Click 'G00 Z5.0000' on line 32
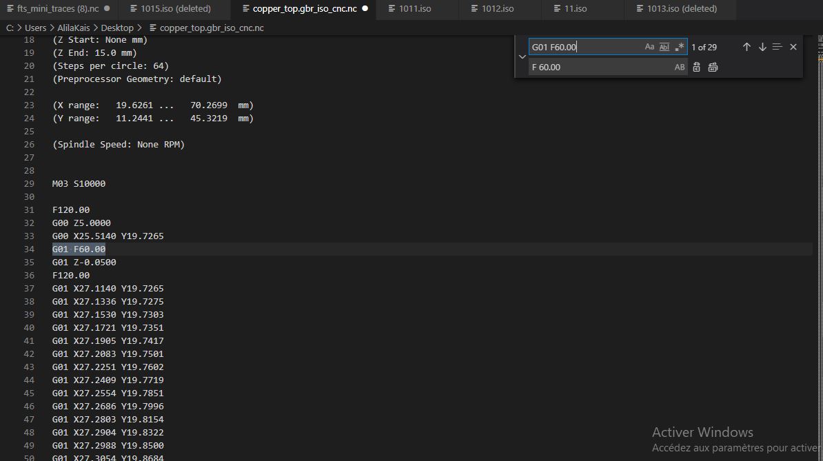The image size is (823, 461). pyautogui.click(x=81, y=223)
